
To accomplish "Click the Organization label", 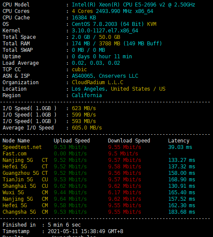I will (x=21, y=82).
